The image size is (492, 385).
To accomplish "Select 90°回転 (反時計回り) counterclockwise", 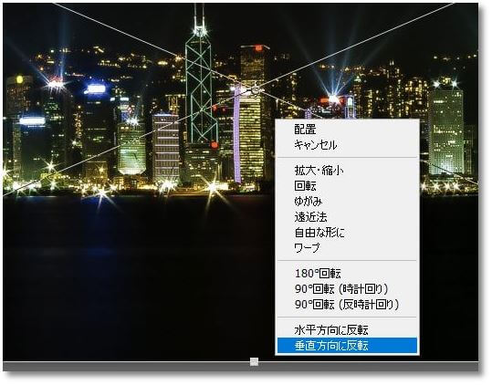I will click(x=347, y=305).
